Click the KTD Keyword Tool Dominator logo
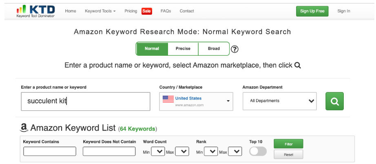Image resolution: width=376 pixels, height=164 pixels. [35, 11]
